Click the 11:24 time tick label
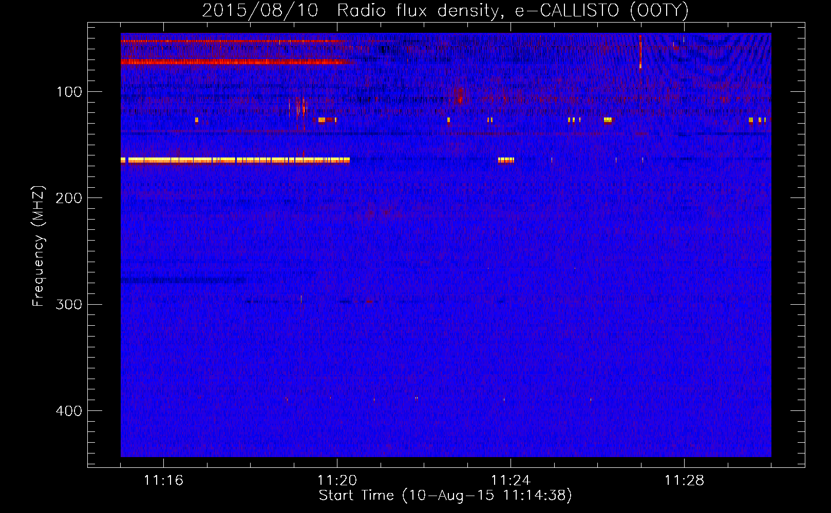 pyautogui.click(x=511, y=480)
